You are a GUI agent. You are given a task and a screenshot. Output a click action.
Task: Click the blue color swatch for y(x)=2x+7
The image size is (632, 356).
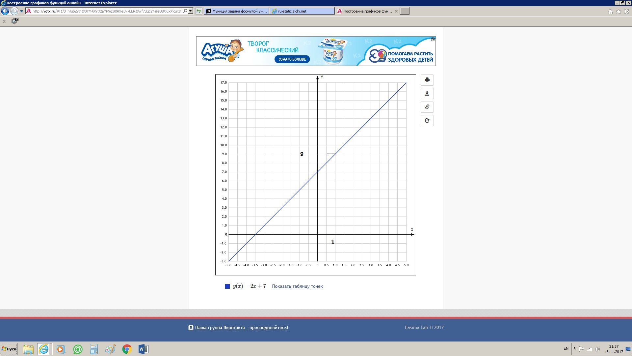[x=227, y=286]
